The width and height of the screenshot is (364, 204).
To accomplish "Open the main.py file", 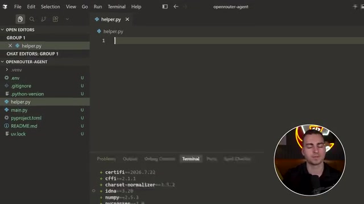I will pyautogui.click(x=45, y=110).
